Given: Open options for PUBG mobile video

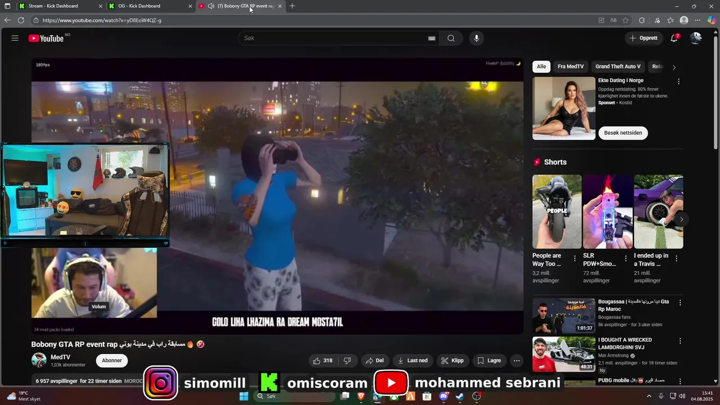Looking at the screenshot, I should pyautogui.click(x=679, y=381).
